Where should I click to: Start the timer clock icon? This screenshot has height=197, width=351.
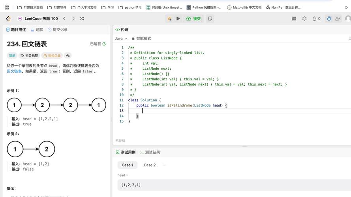(x=328, y=19)
